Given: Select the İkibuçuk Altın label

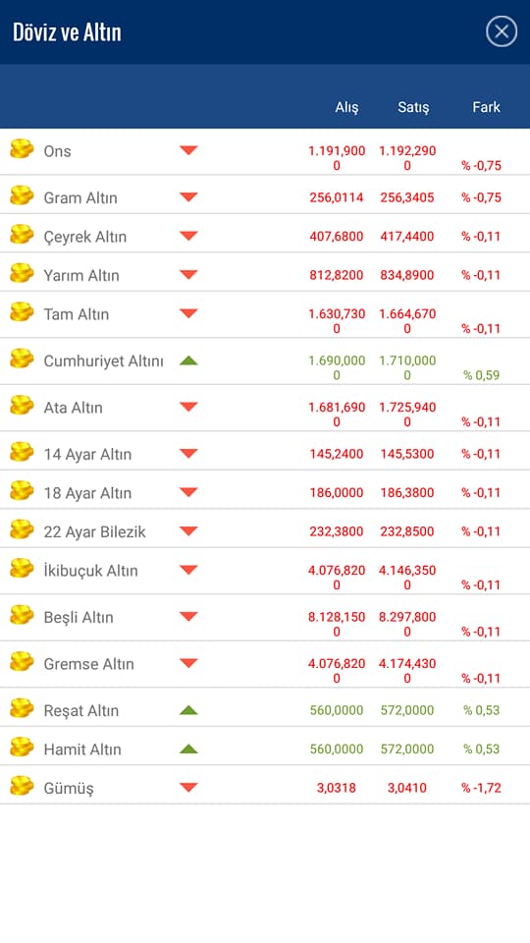Looking at the screenshot, I should click(x=90, y=571).
